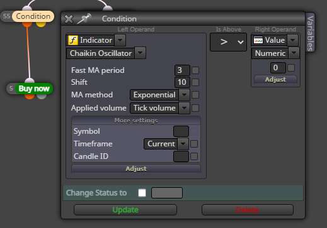Click the yellow output connector under Condition node
The height and width of the screenshot is (228, 327).
41,24
